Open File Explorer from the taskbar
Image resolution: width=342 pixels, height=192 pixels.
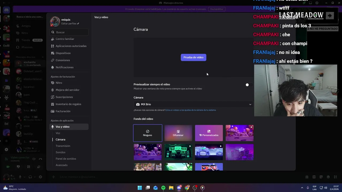171,188
